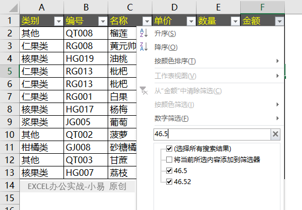Select column D header

click(x=174, y=8)
